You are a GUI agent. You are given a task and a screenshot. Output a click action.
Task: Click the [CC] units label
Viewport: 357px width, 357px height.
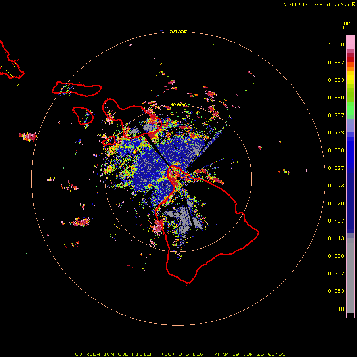point(338,27)
